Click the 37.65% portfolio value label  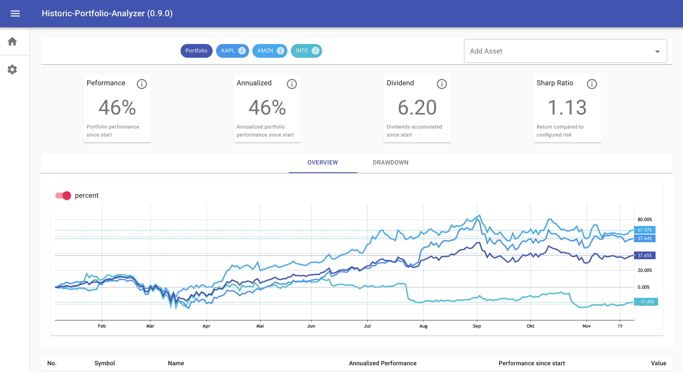(x=644, y=255)
